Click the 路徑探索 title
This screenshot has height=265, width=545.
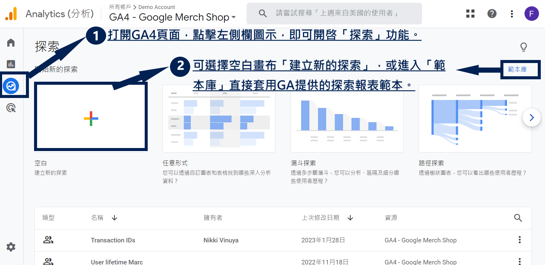[x=431, y=163]
